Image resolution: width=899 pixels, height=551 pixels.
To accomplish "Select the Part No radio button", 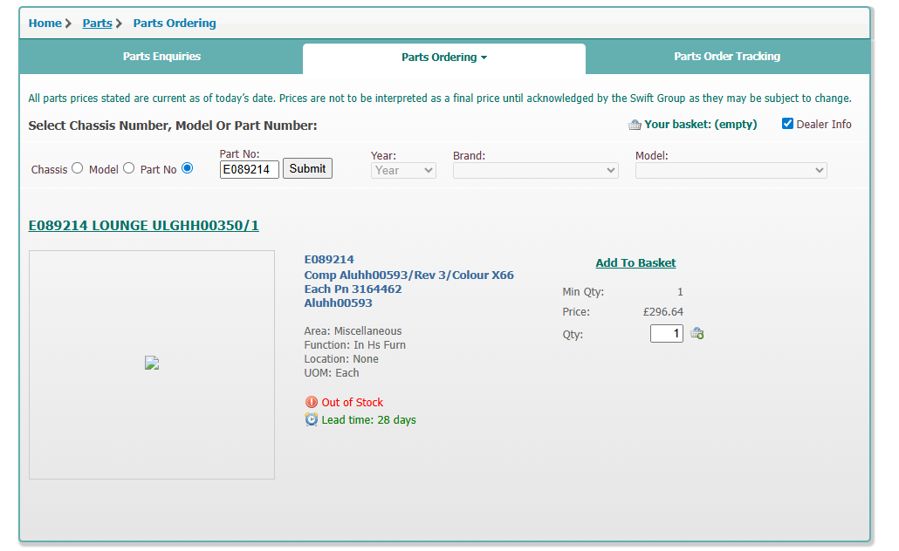I will click(187, 168).
